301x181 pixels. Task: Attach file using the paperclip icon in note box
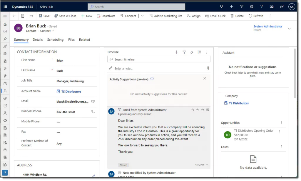click(x=208, y=68)
